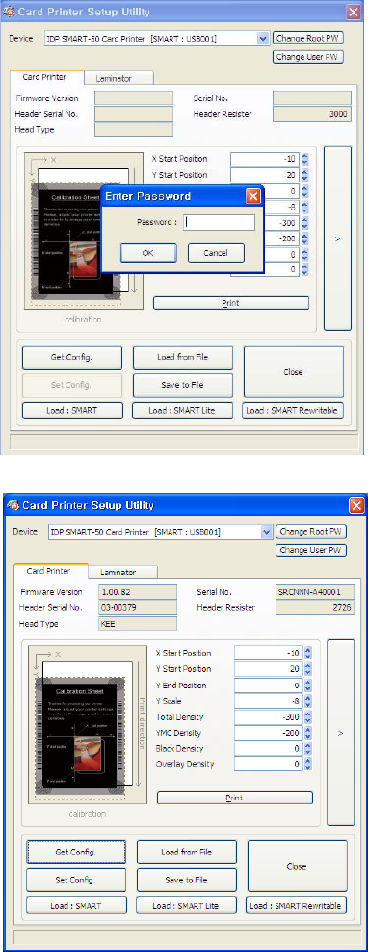Click Load : SMART in window showing firmware 1.00.82
The height and width of the screenshot is (952, 368).
pos(76,906)
